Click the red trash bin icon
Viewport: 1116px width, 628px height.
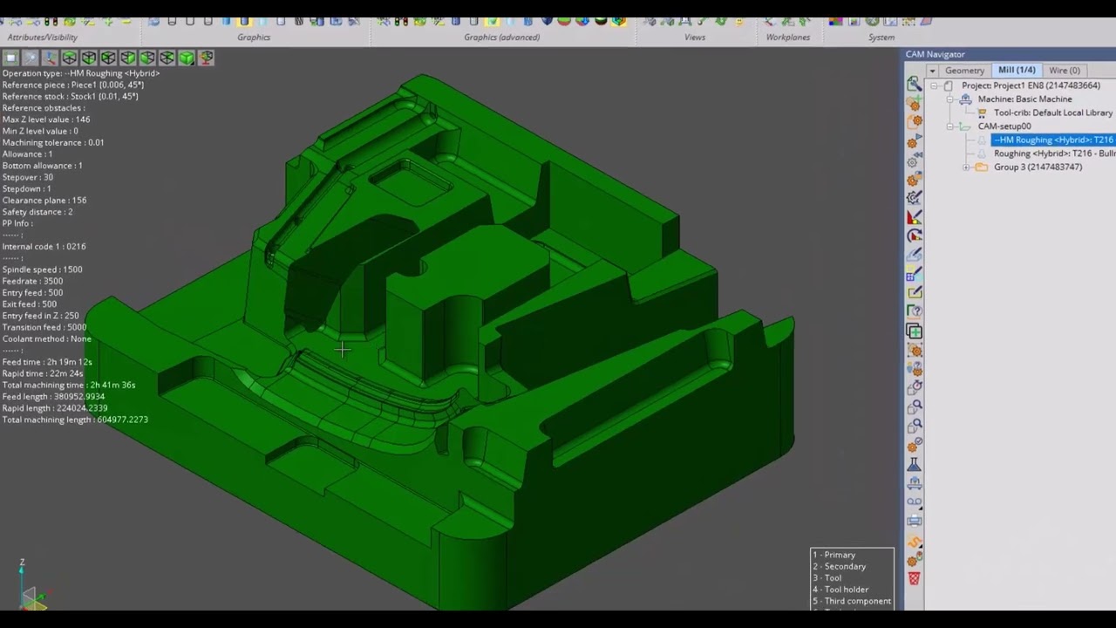point(914,578)
